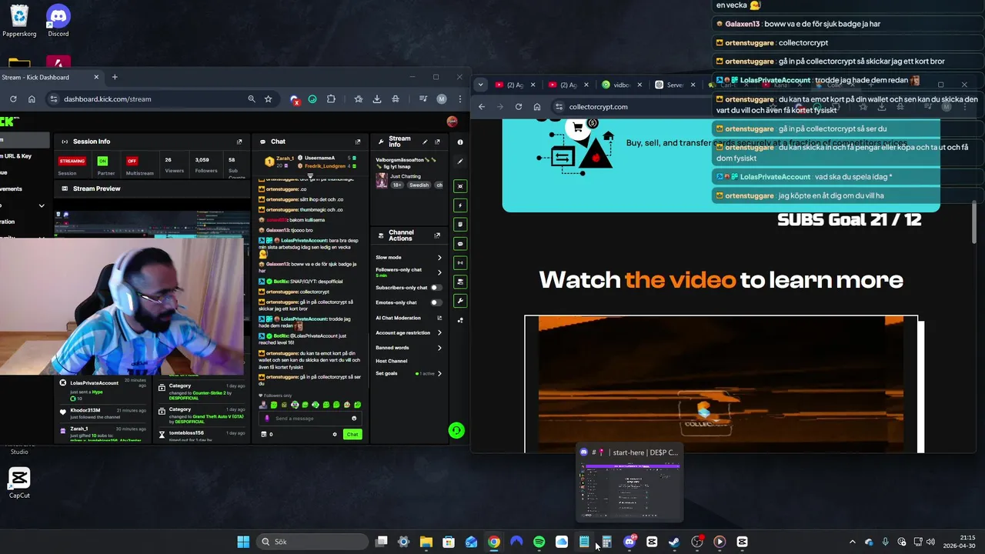
Task: Open CapCut desktop shortcut
Action: pyautogui.click(x=19, y=483)
